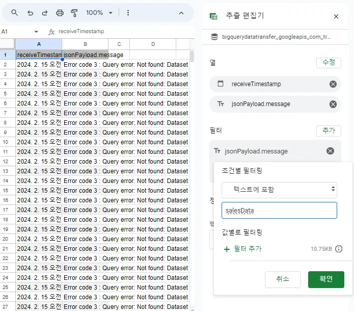Select the jsonPayload.message header cell
354x311 pixels.
pyautogui.click(x=85, y=55)
